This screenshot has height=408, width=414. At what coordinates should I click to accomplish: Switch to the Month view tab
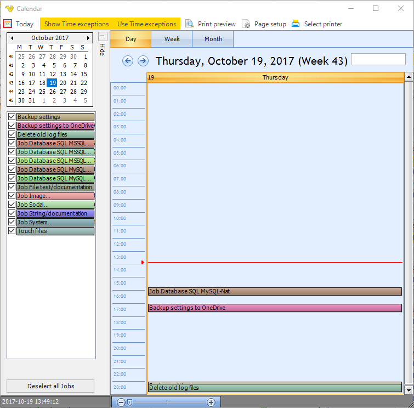click(x=213, y=39)
